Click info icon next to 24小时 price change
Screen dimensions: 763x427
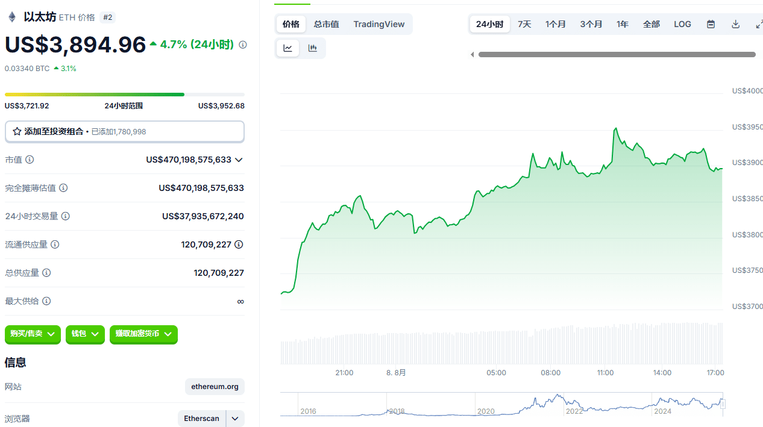click(x=243, y=45)
